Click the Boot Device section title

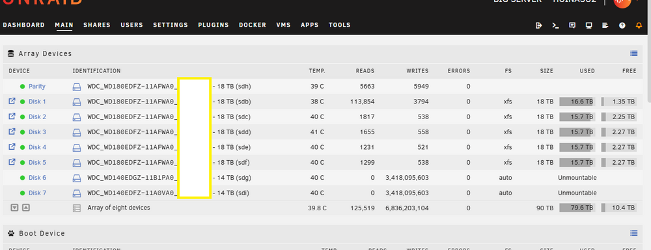tap(42, 233)
